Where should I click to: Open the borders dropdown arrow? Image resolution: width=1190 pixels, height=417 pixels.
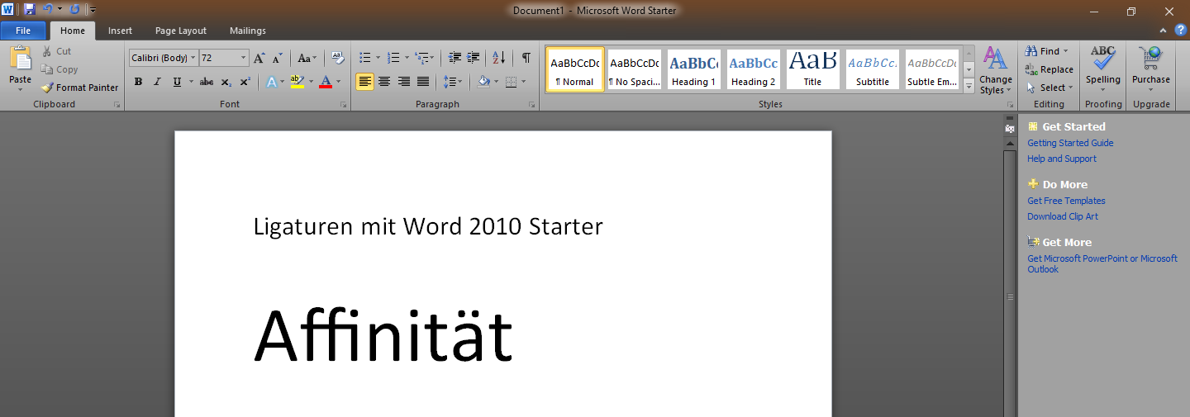pyautogui.click(x=523, y=82)
